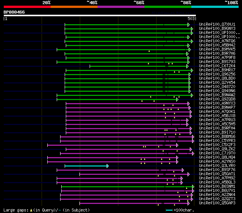Select the UniRef100_Q9LZK2 label
The image size is (242, 213).
(x=217, y=149)
